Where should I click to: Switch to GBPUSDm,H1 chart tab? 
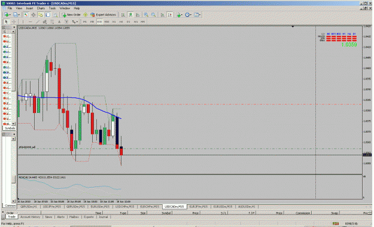[x=29, y=207]
